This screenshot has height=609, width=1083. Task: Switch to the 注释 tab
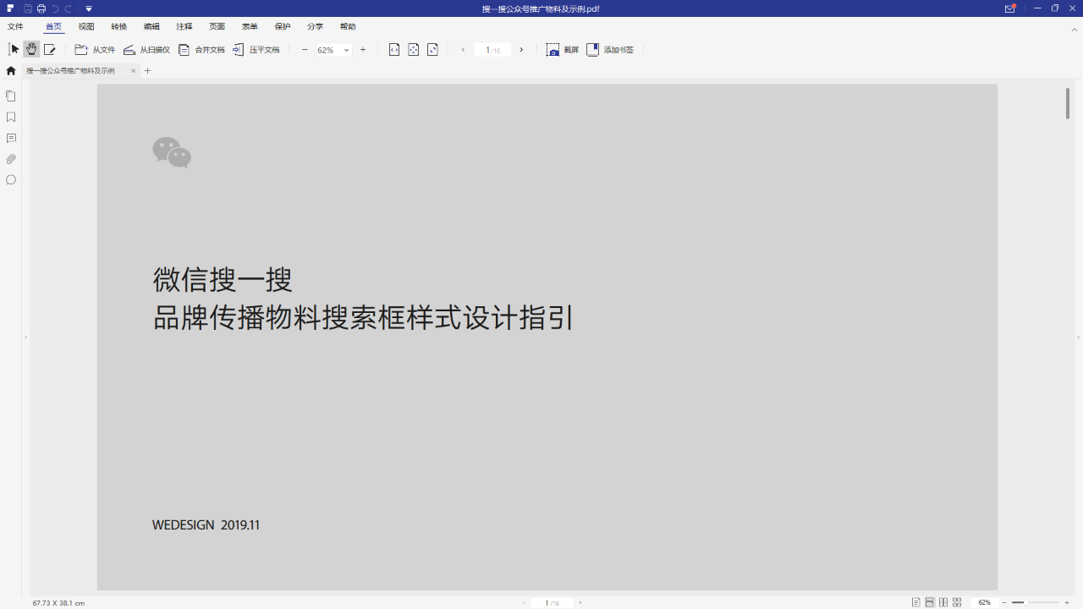[x=184, y=27]
